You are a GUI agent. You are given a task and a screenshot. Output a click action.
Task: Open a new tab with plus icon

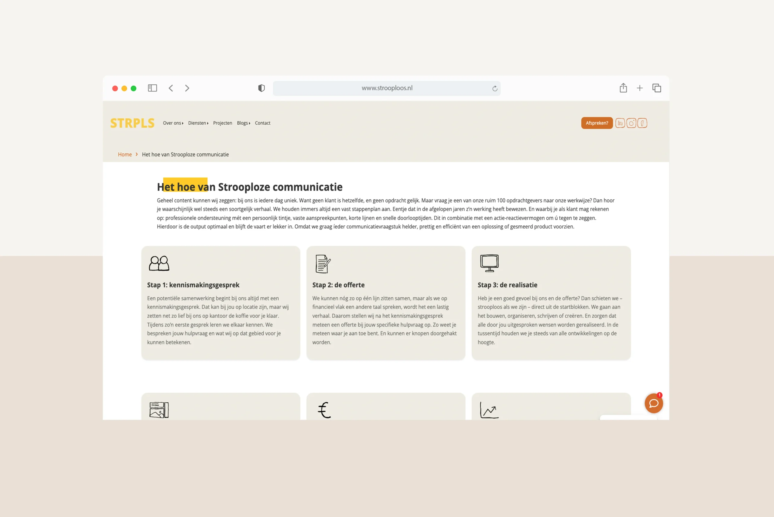(x=639, y=88)
